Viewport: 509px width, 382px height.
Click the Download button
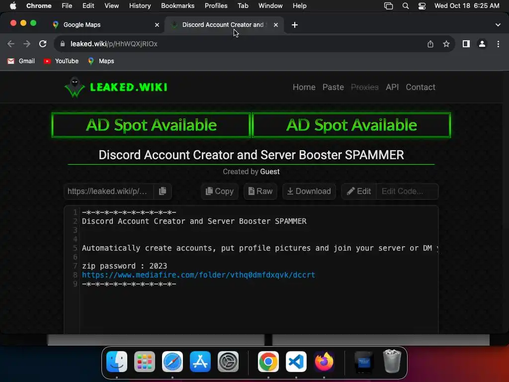309,191
